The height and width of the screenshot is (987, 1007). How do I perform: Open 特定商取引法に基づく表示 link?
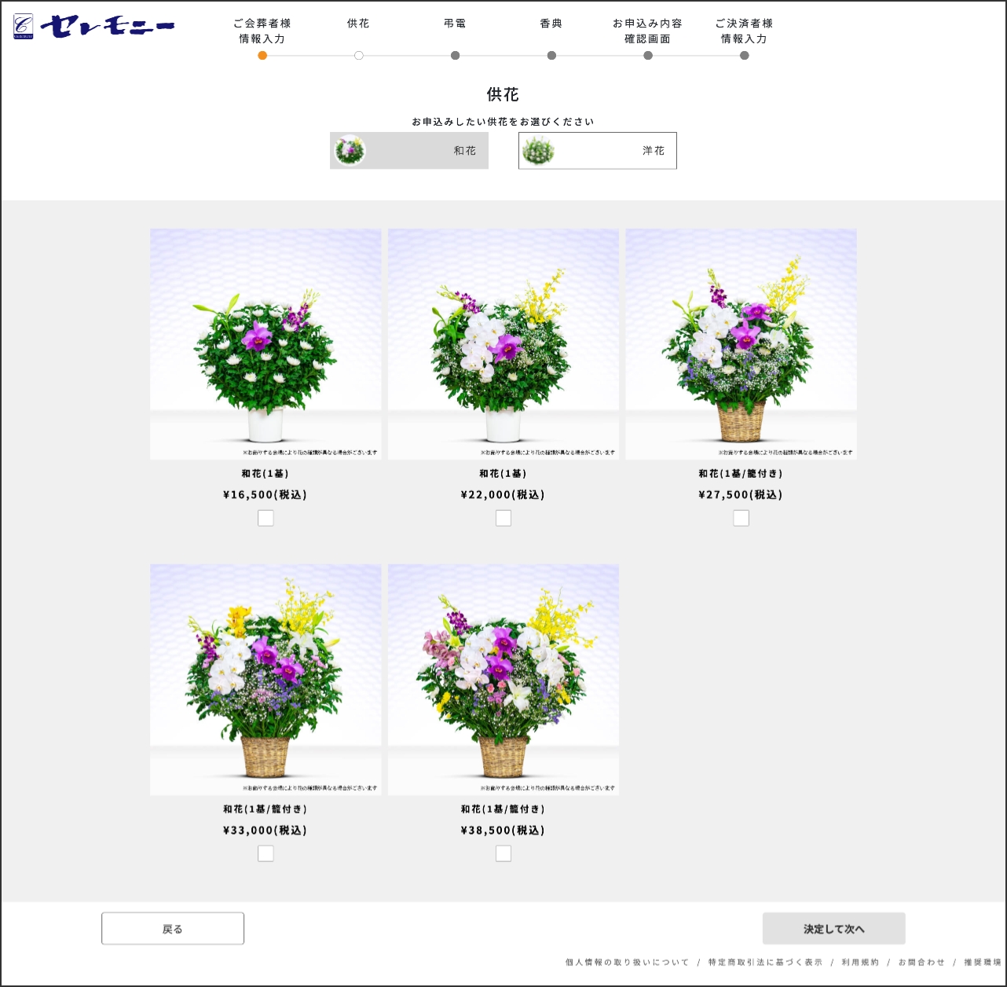point(765,962)
